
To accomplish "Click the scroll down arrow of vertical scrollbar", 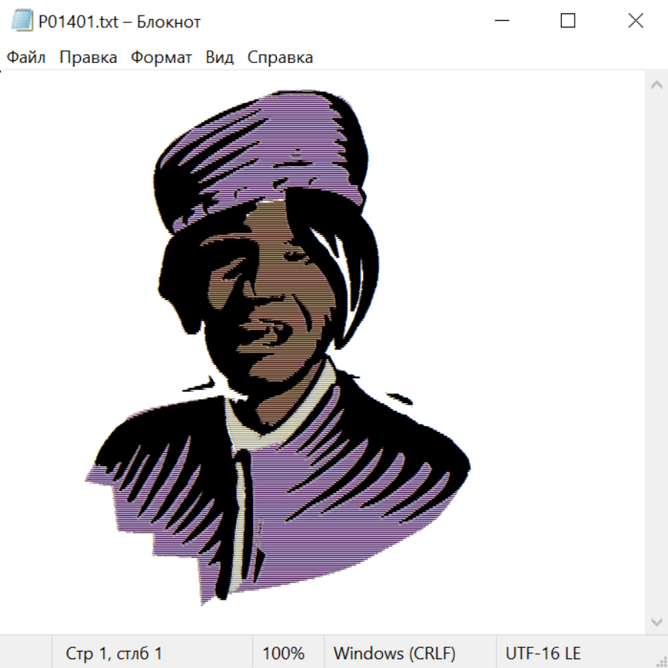I will [656, 621].
